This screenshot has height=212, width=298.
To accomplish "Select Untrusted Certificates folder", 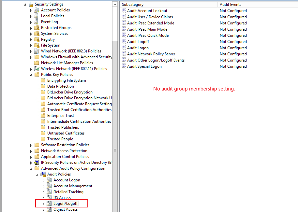I will (x=66, y=133).
